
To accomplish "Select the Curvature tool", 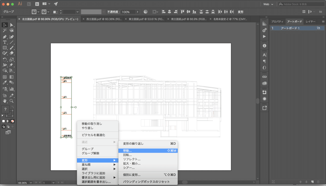I will coord(12,37).
